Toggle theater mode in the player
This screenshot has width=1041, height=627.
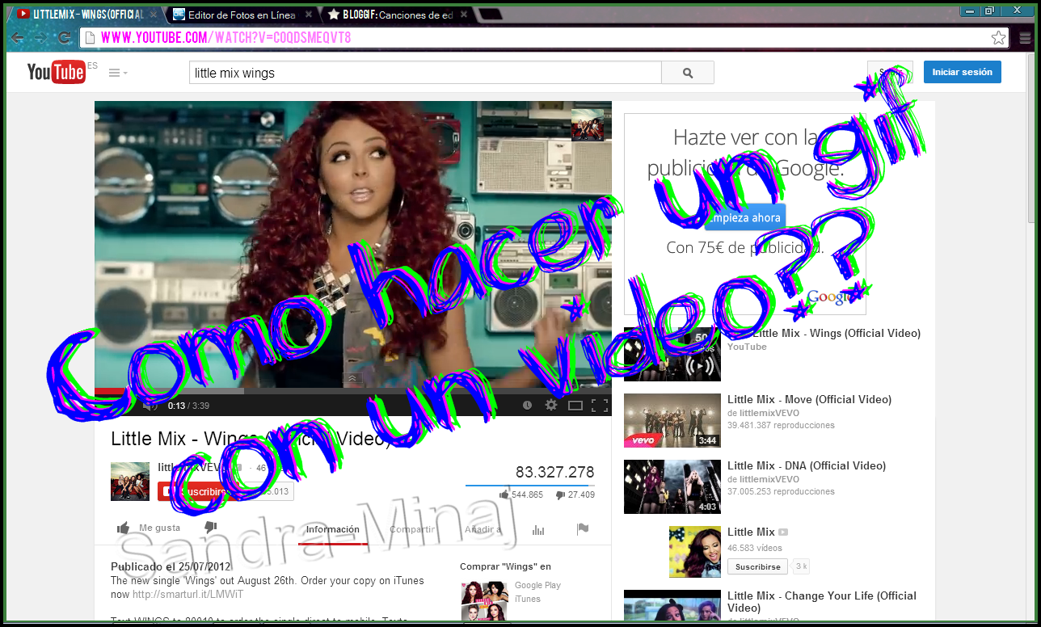click(575, 406)
